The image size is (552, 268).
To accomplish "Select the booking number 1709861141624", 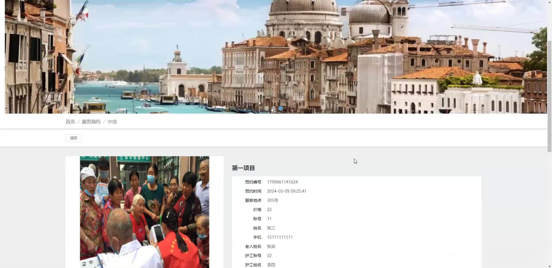I will coord(282,182).
